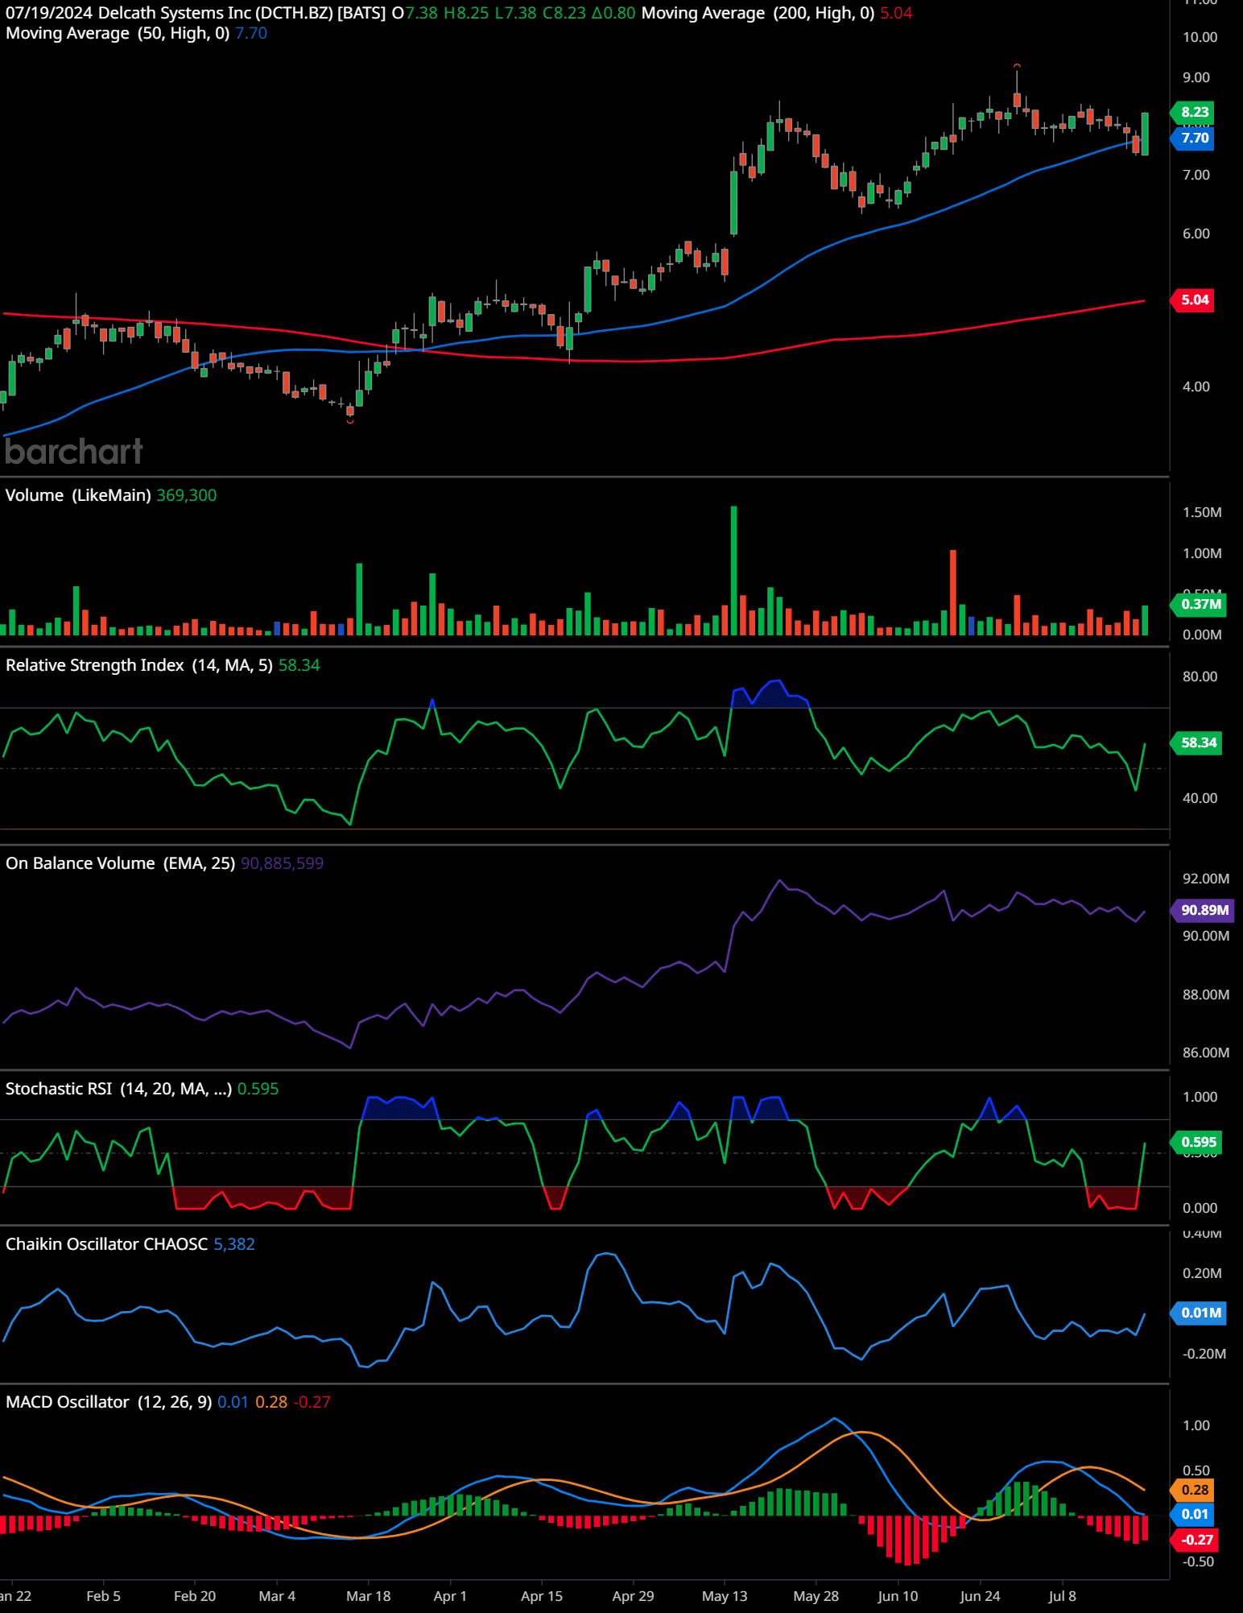Click the Mar 4 date axis label
The width and height of the screenshot is (1243, 1613).
[x=277, y=1596]
